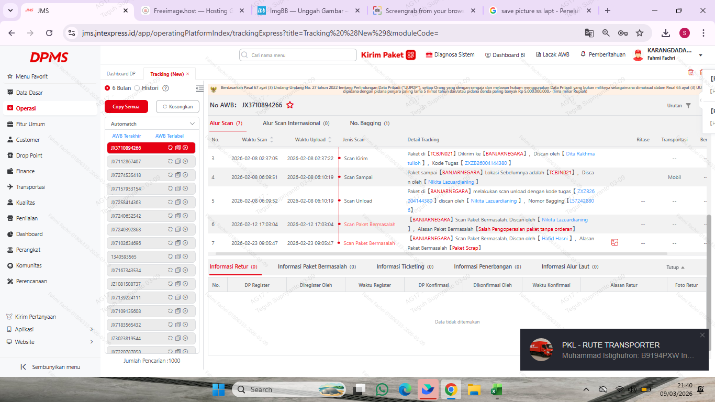Image resolution: width=715 pixels, height=402 pixels.
Task: Open WhatsApp from the taskbar
Action: pos(382,389)
